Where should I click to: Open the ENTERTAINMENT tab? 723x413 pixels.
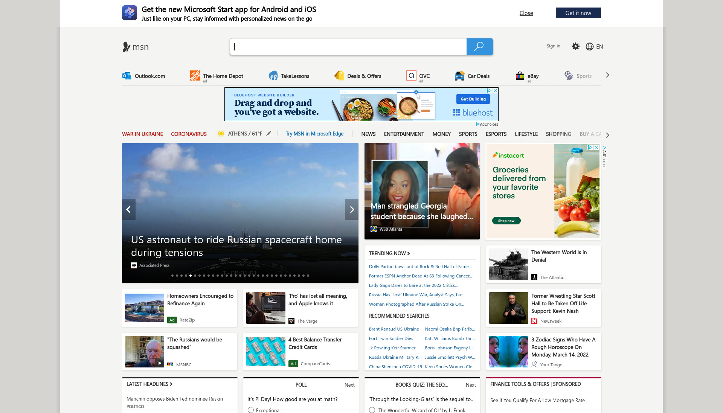click(404, 134)
